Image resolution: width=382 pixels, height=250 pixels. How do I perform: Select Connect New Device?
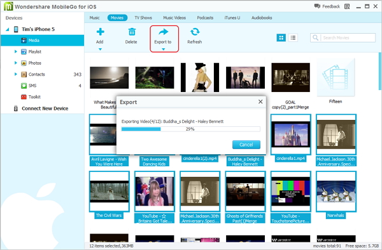point(45,109)
